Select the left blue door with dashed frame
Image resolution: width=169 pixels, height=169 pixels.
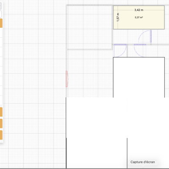(120, 50)
